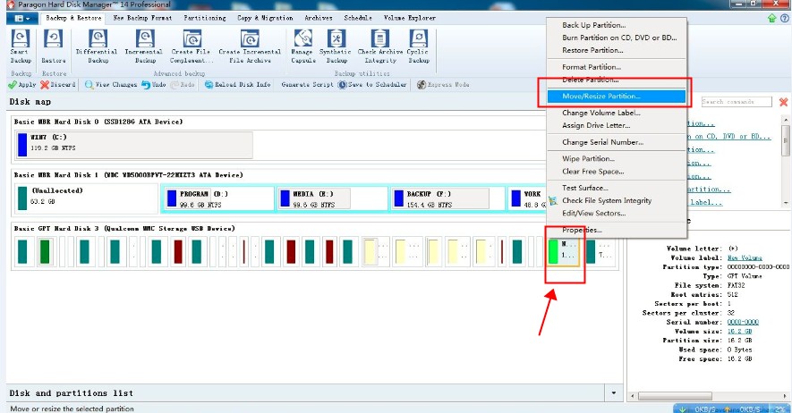792x413 pixels.
Task: Click View Changes in toolbar
Action: (111, 85)
